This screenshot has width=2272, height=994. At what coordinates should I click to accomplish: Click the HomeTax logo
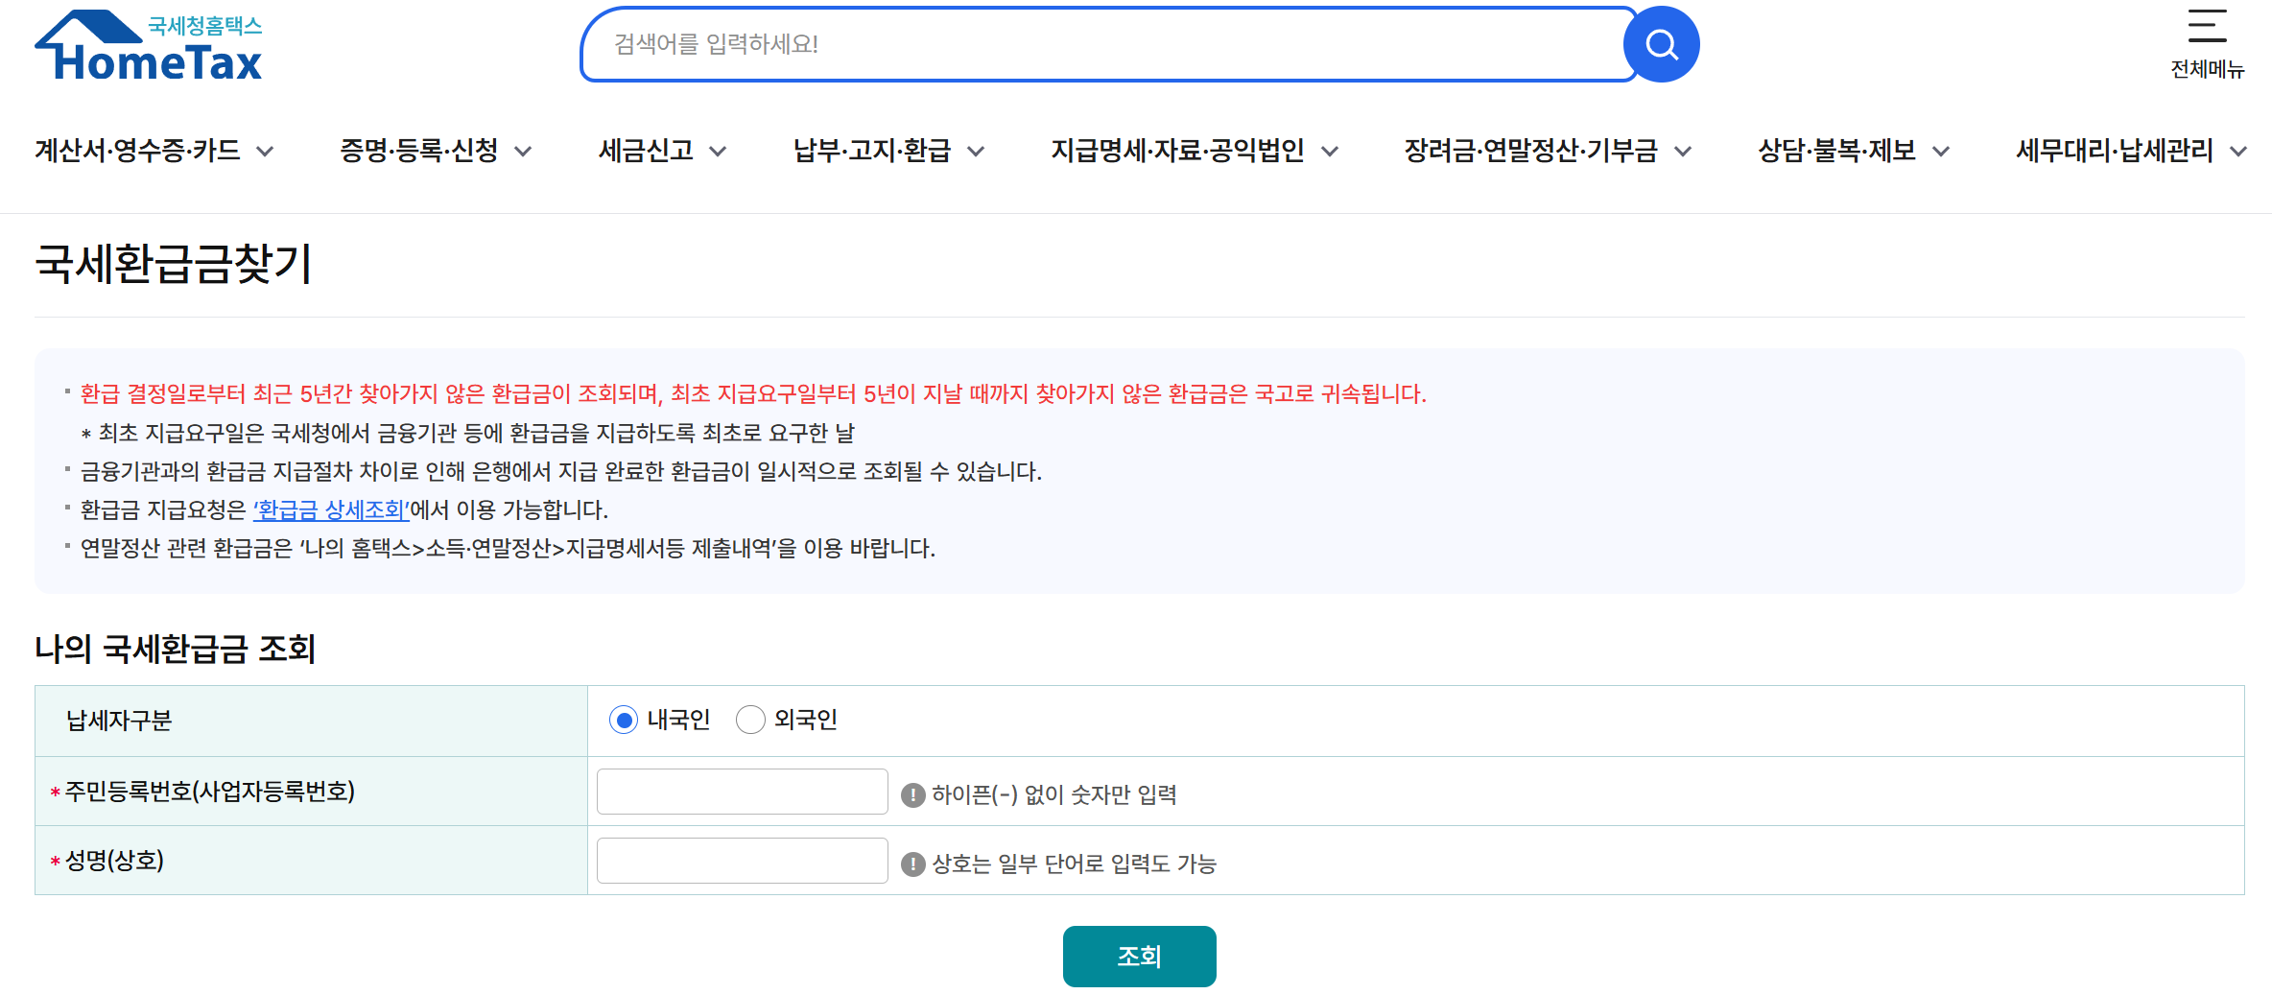pyautogui.click(x=149, y=45)
